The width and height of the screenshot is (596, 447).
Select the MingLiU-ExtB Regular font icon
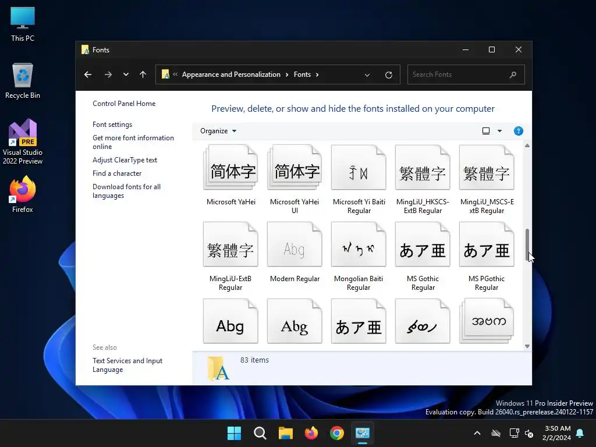230,244
